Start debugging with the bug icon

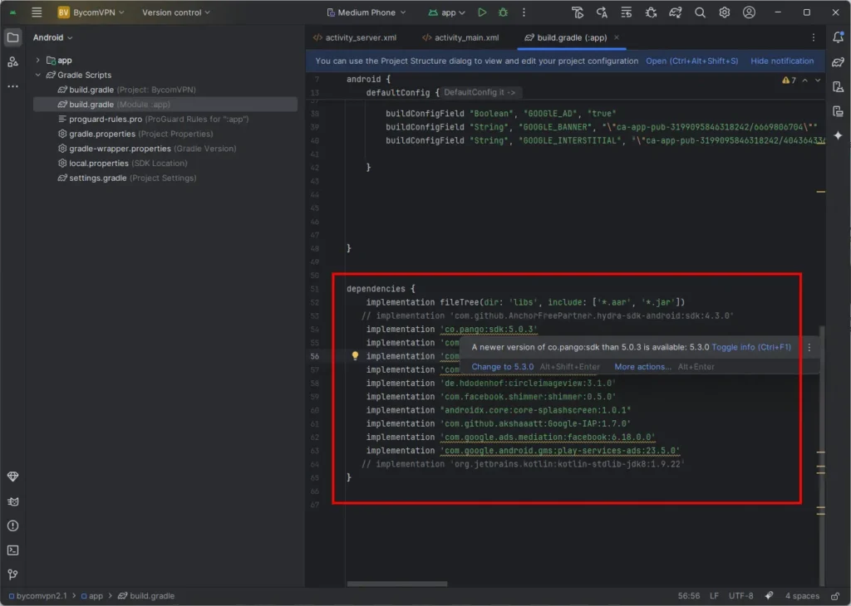pyautogui.click(x=503, y=12)
